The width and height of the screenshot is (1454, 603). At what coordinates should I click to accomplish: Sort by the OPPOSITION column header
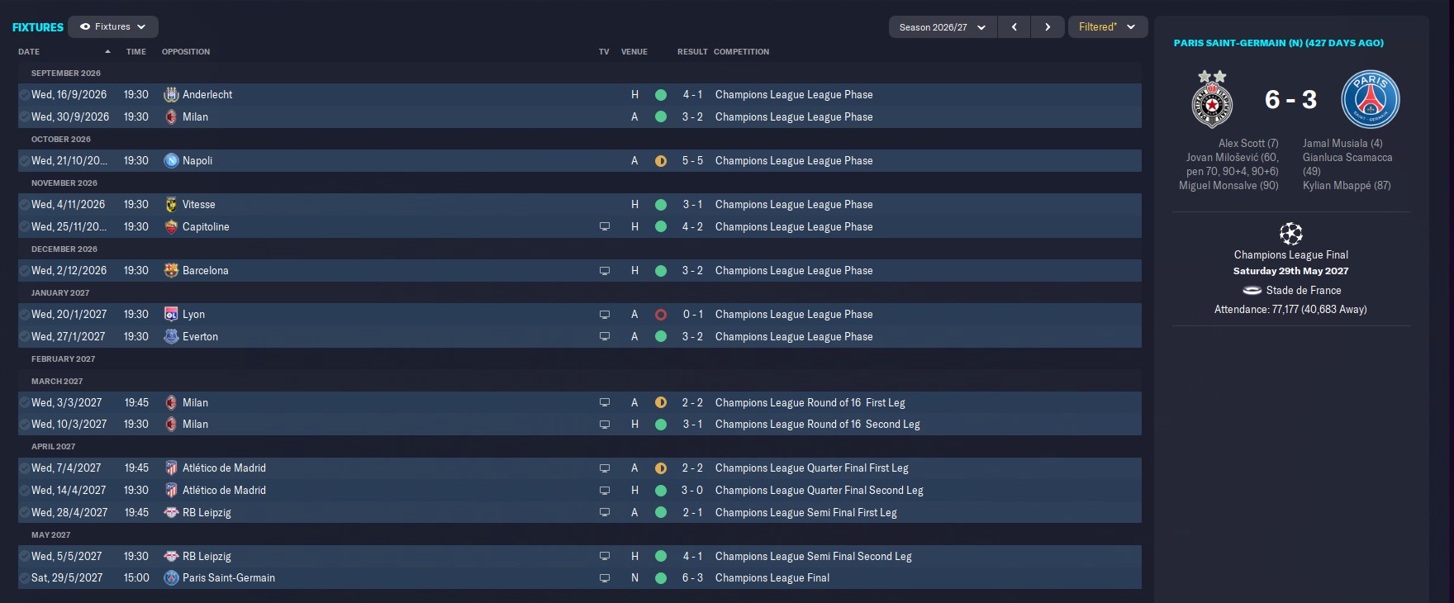(x=186, y=52)
